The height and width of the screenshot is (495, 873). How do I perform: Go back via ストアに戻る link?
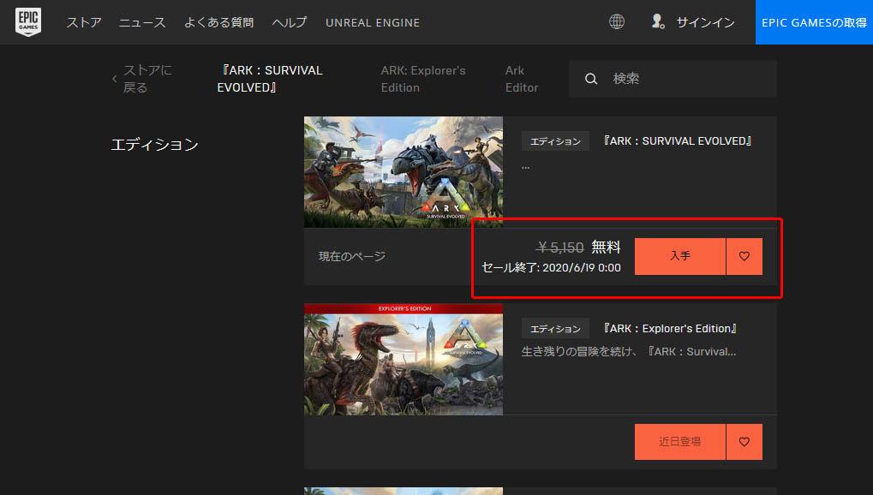pos(147,79)
